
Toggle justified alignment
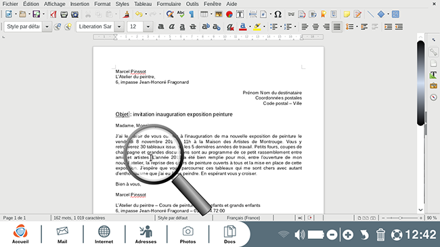click(336, 26)
